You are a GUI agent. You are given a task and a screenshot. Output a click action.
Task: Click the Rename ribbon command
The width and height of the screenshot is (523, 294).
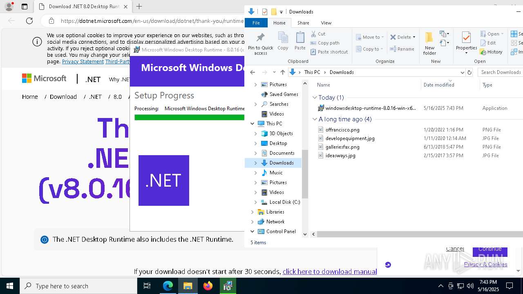(x=402, y=49)
